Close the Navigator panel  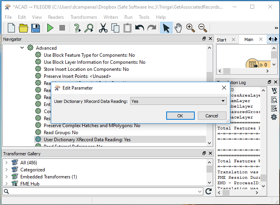(x=210, y=39)
